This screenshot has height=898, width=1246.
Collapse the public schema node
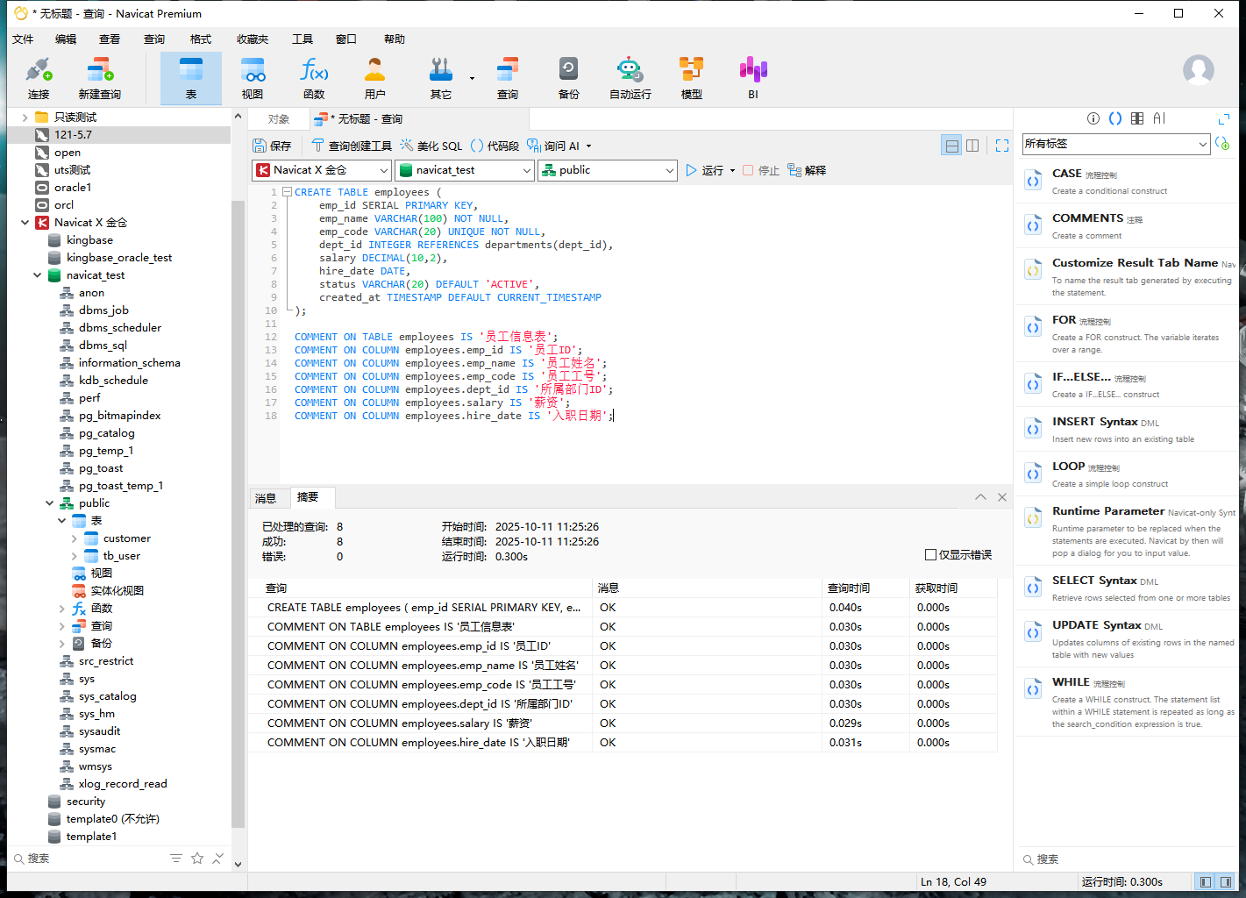click(49, 503)
